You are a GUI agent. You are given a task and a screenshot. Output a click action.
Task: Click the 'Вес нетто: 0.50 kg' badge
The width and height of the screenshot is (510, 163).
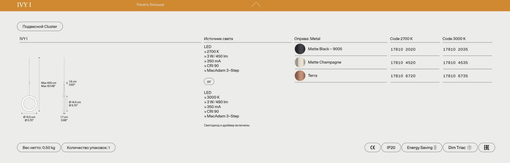39,148
